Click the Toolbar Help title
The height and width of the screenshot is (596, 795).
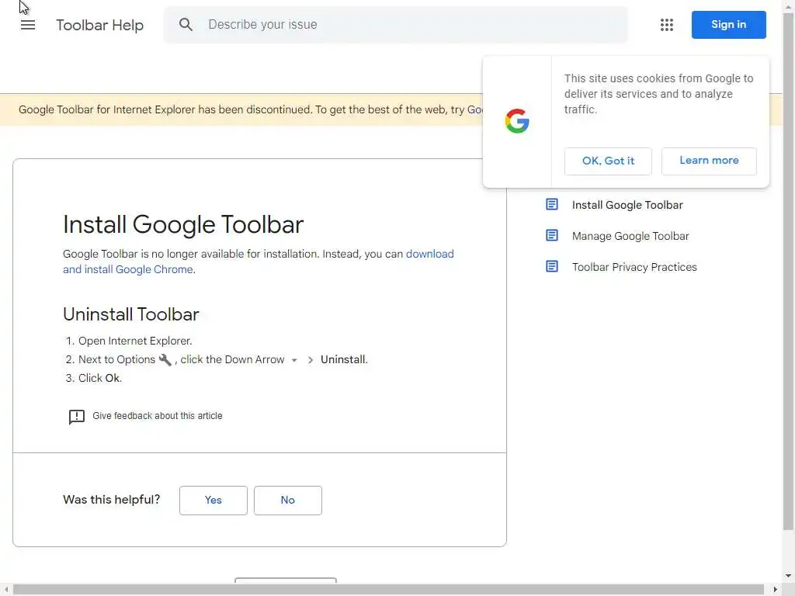pyautogui.click(x=100, y=25)
